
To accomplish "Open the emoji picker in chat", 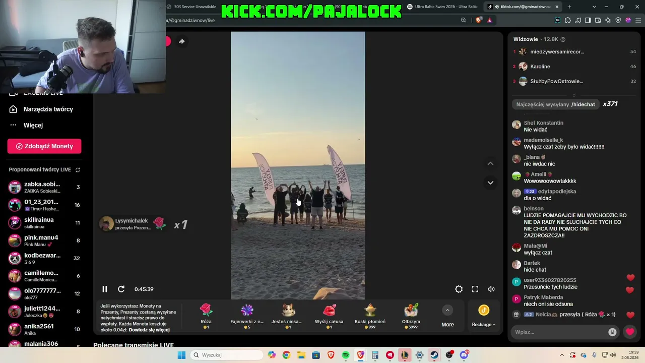I will (x=612, y=332).
